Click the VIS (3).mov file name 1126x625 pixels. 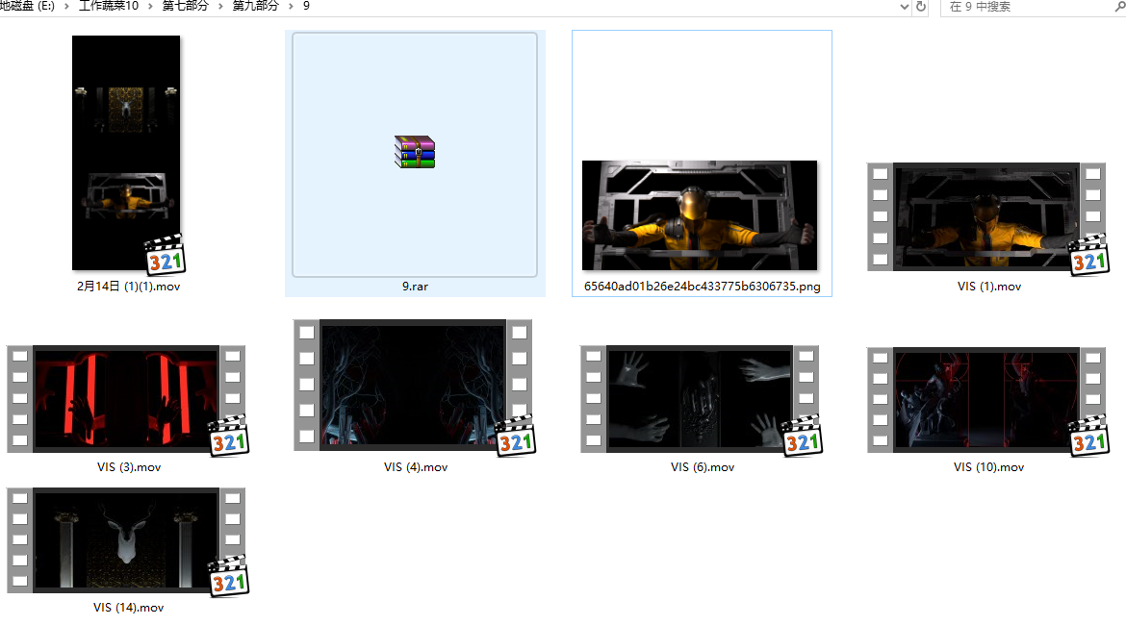129,467
